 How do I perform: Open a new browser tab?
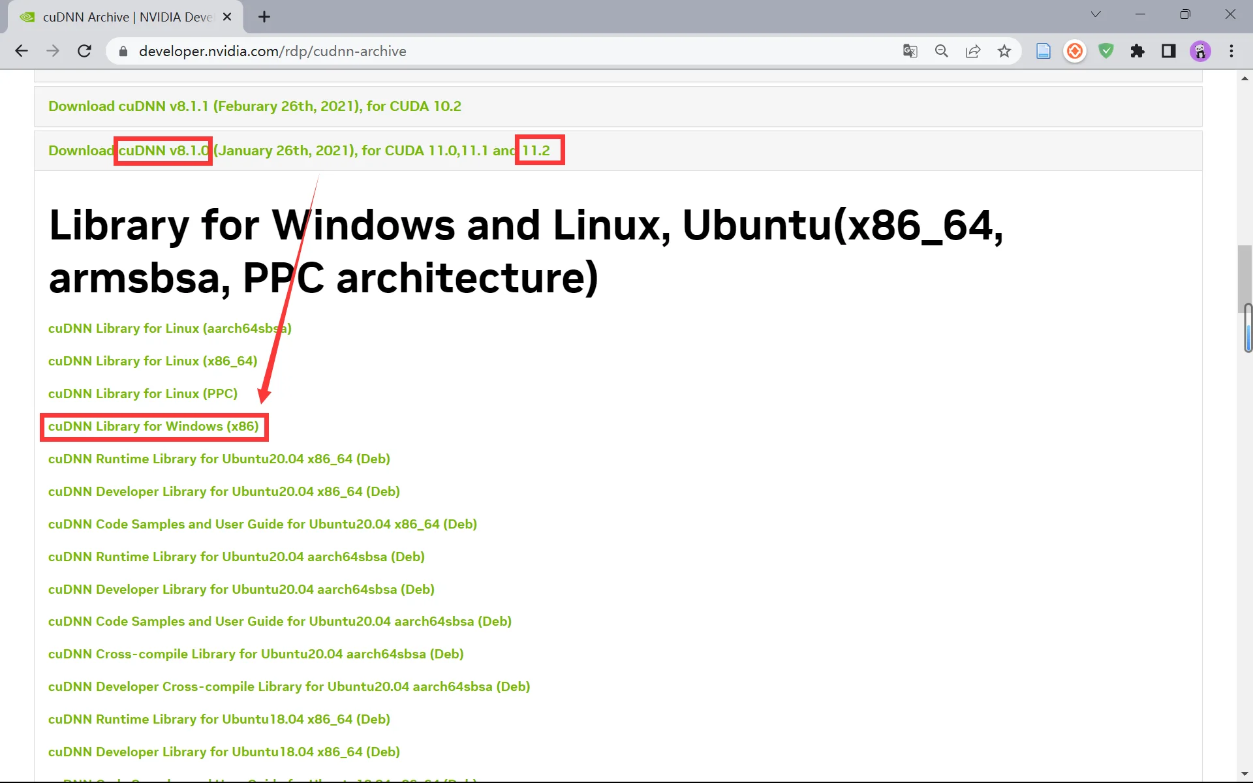[x=264, y=17]
